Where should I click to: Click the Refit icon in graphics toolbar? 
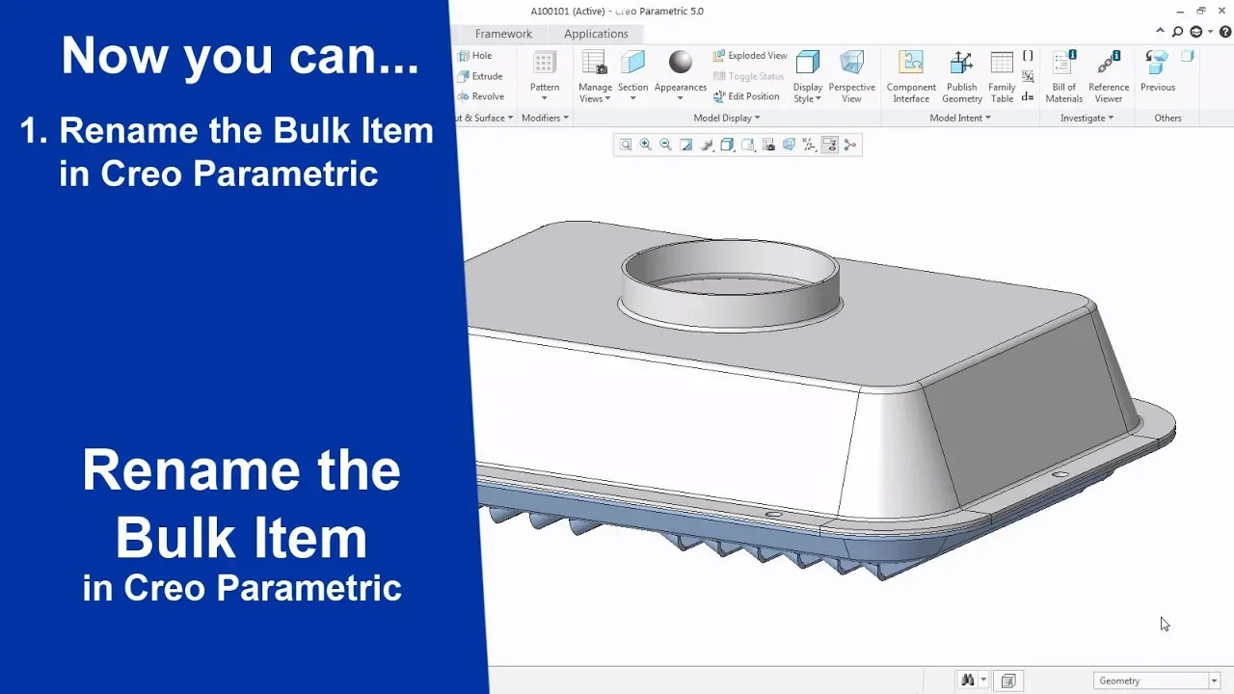(x=626, y=146)
